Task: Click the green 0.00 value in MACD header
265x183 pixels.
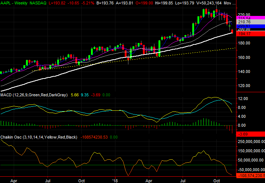Action: [106, 95]
